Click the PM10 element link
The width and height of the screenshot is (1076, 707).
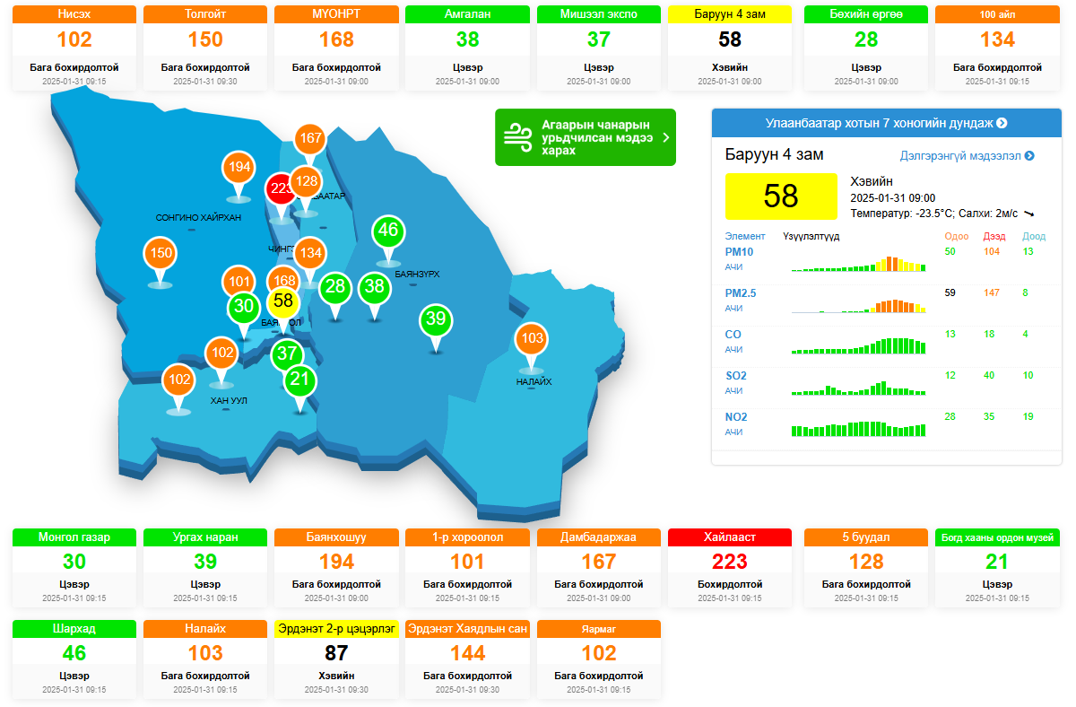[x=739, y=252]
